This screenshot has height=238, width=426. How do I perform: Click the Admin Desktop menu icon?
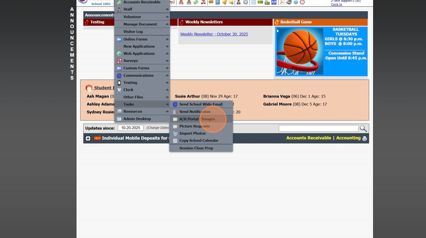(x=119, y=119)
